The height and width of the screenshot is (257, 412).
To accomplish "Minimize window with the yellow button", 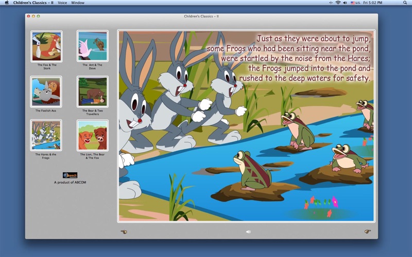I will coord(33,16).
